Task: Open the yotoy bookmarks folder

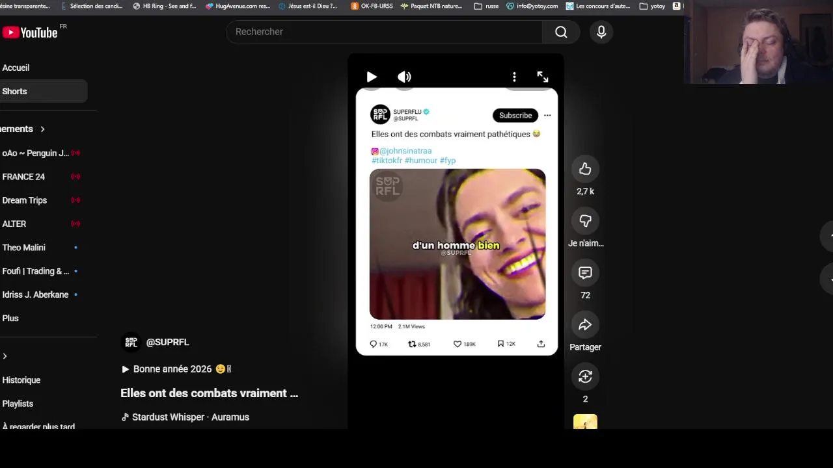Action: point(653,6)
